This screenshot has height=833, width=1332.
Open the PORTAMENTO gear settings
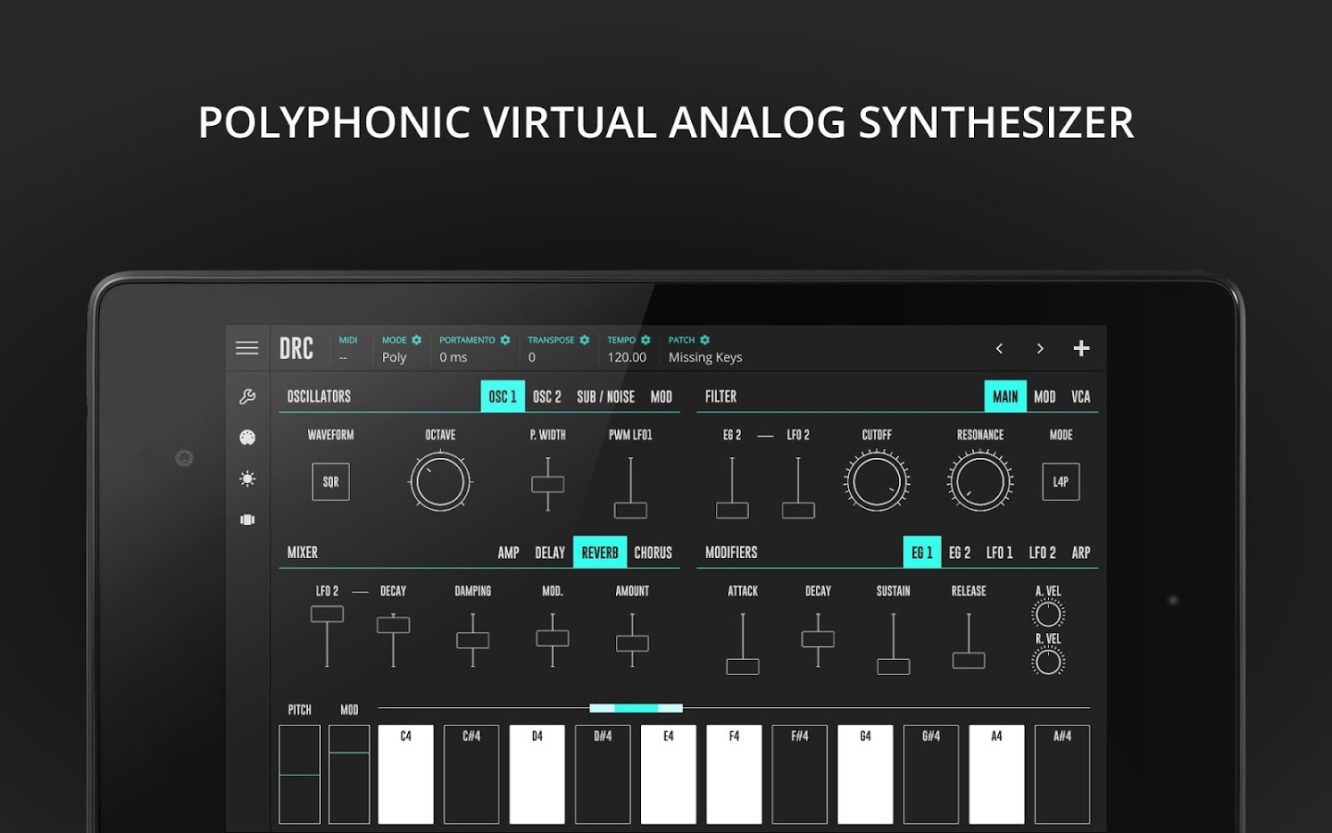coord(505,340)
